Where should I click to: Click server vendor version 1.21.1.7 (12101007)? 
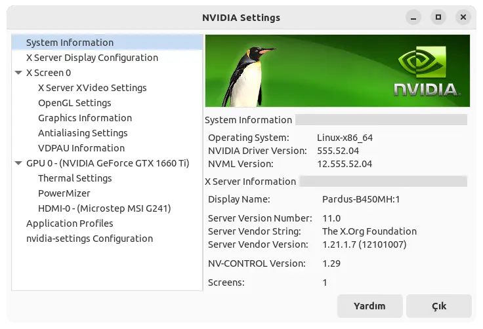point(364,244)
